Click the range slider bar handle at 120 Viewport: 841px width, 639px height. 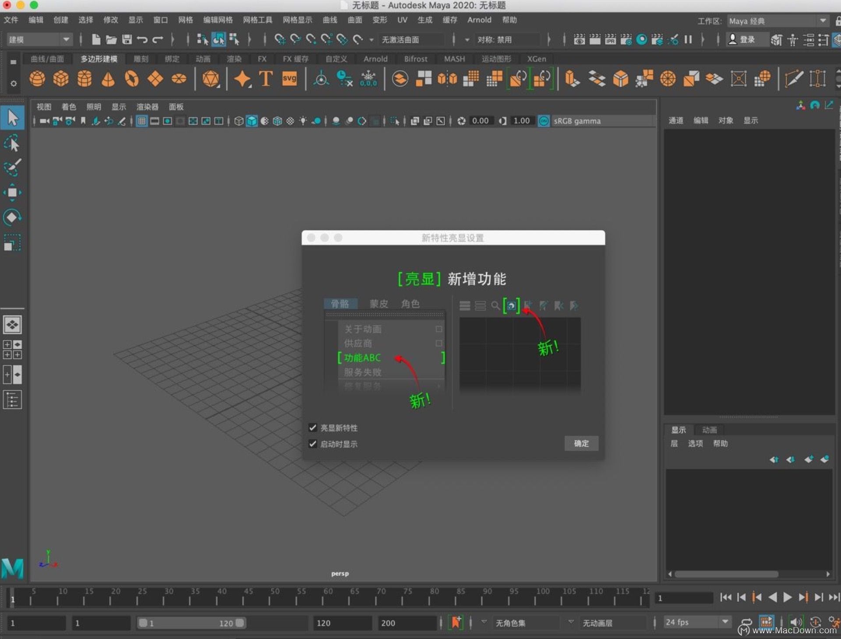coord(240,623)
